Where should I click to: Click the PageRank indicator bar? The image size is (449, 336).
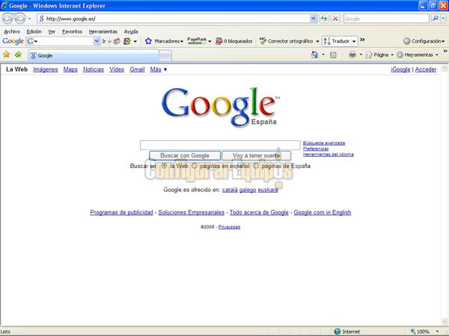point(197,41)
